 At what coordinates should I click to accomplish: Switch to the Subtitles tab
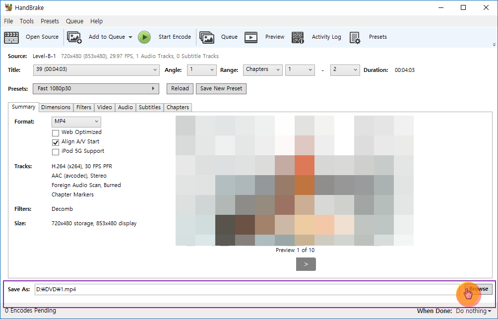coord(150,107)
